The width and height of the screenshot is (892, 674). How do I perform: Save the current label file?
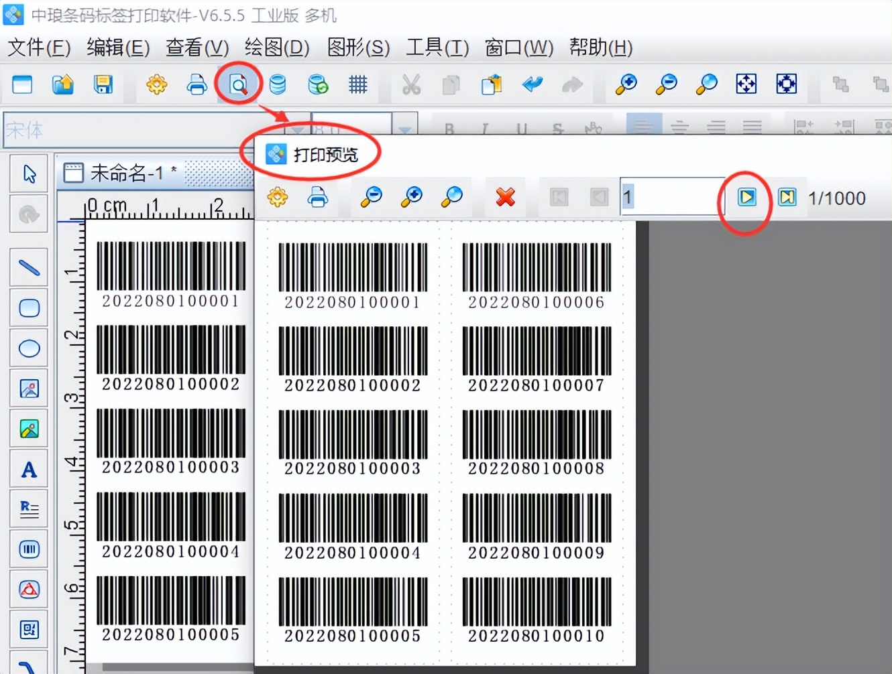click(x=103, y=84)
